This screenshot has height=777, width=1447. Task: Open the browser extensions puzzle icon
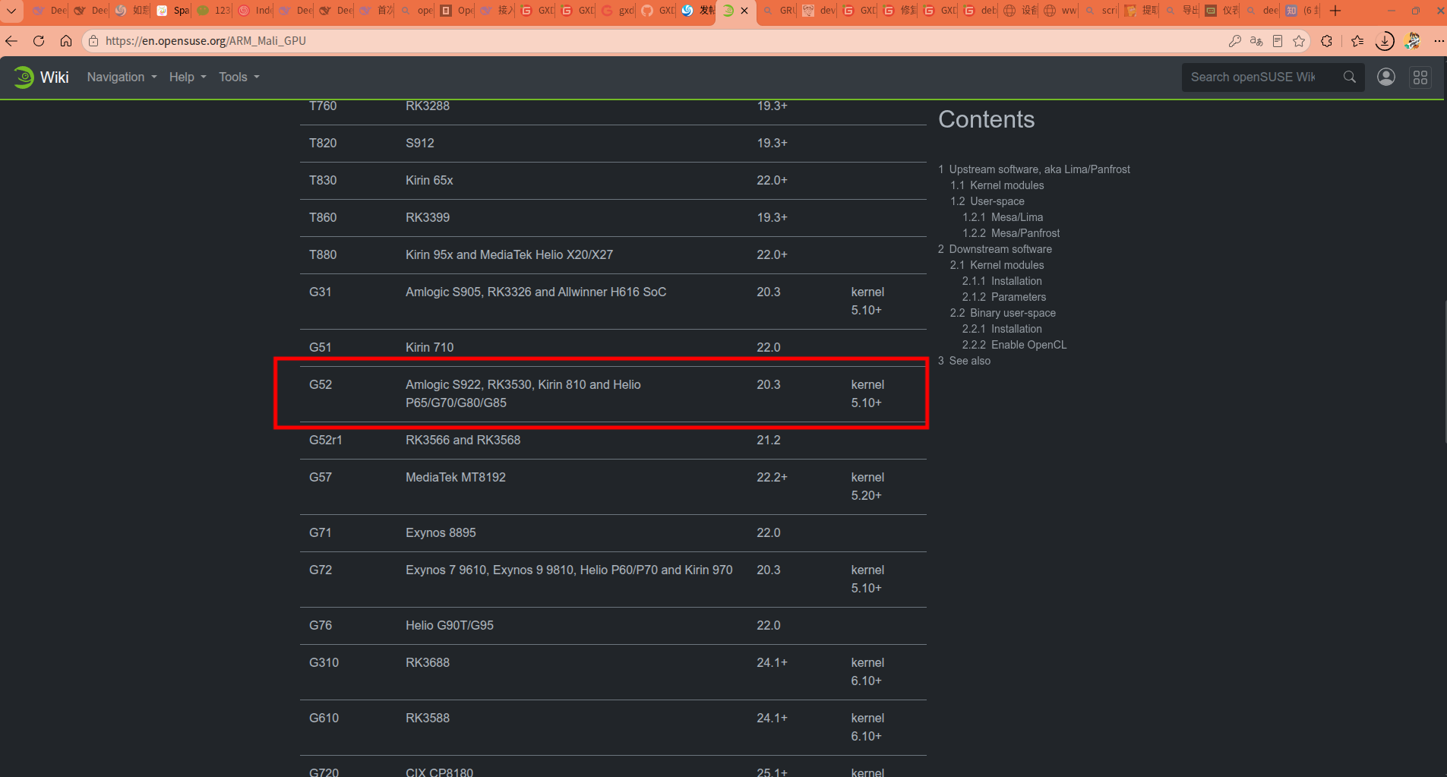point(1327,41)
